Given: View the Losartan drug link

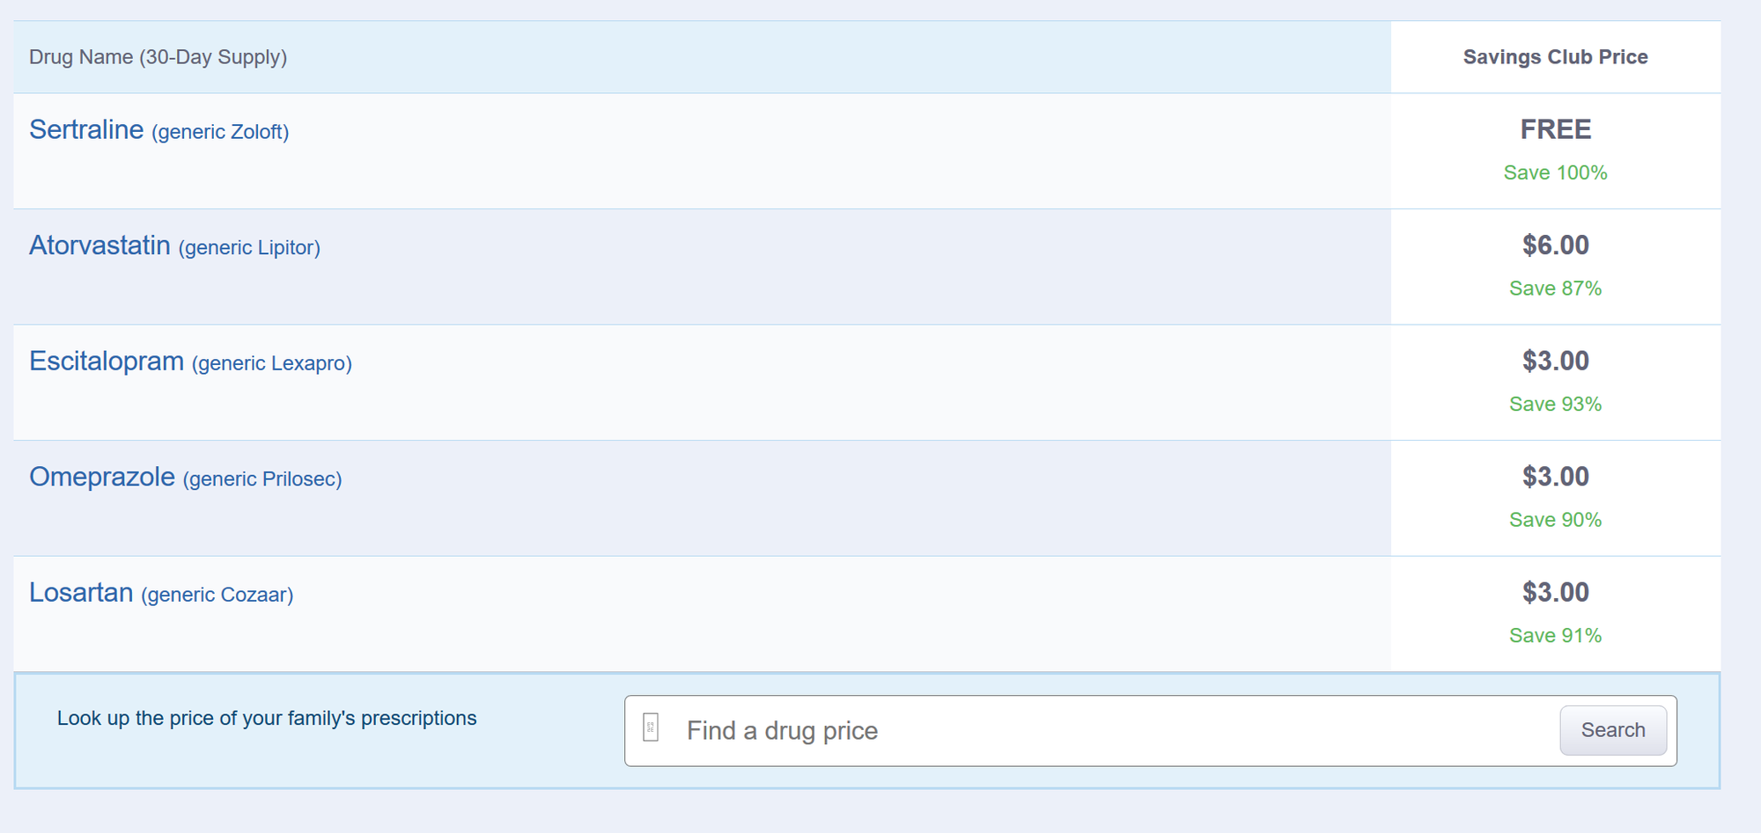Looking at the screenshot, I should click(81, 593).
